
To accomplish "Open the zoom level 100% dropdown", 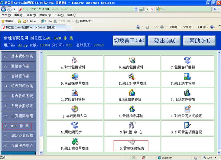I will pos(216,158).
